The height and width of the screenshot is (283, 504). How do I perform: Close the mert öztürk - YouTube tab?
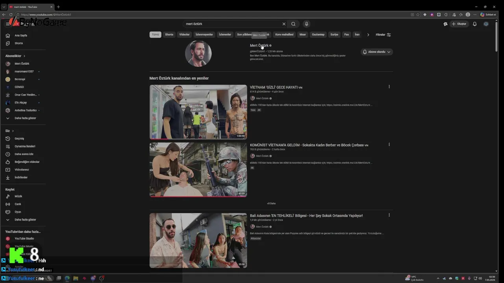click(51, 7)
